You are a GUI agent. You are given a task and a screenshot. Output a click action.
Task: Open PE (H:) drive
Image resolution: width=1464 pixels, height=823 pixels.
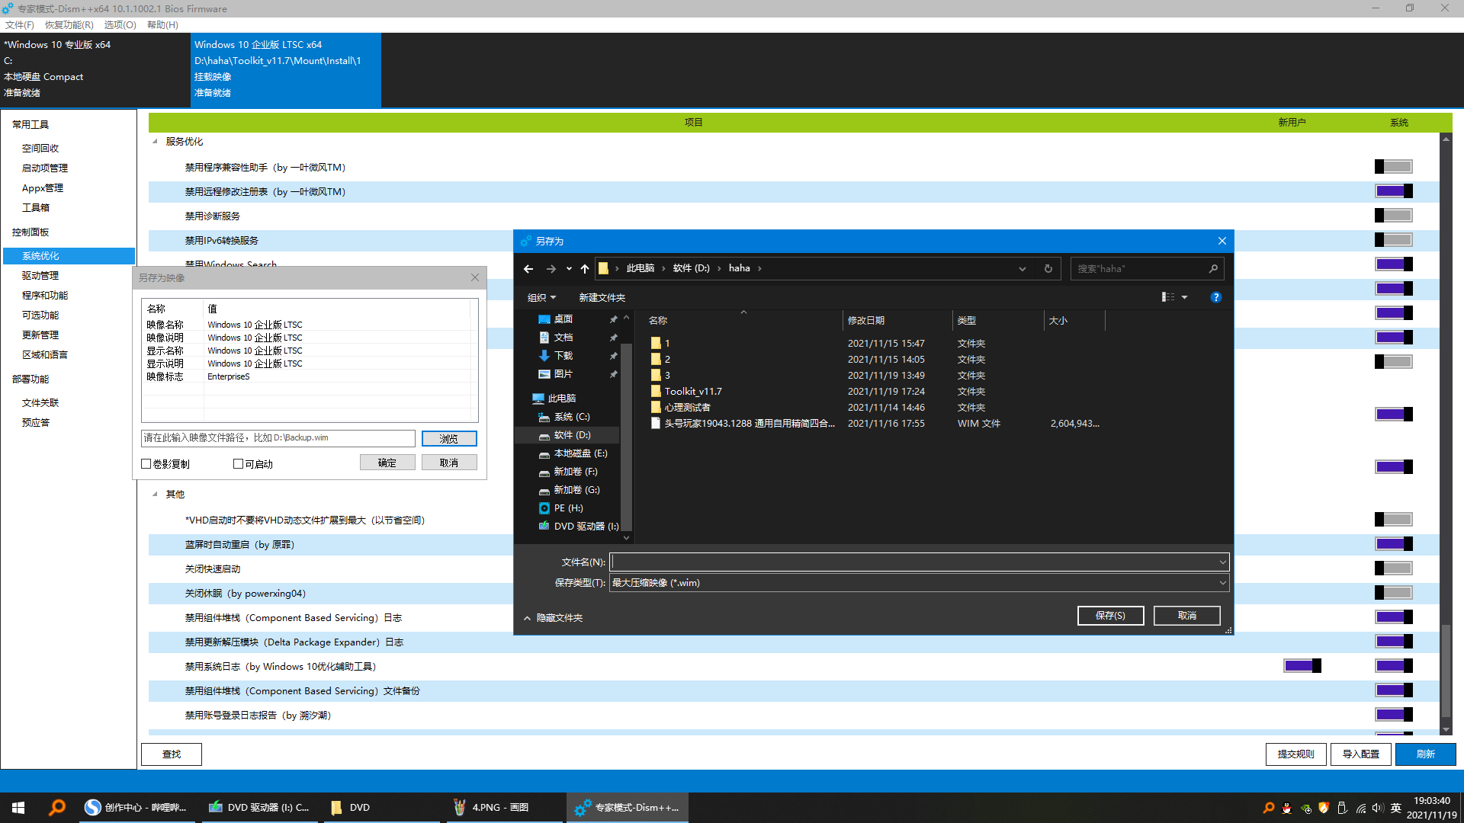pos(568,508)
